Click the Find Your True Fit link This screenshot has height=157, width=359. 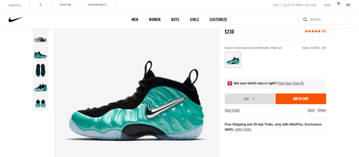tap(291, 83)
